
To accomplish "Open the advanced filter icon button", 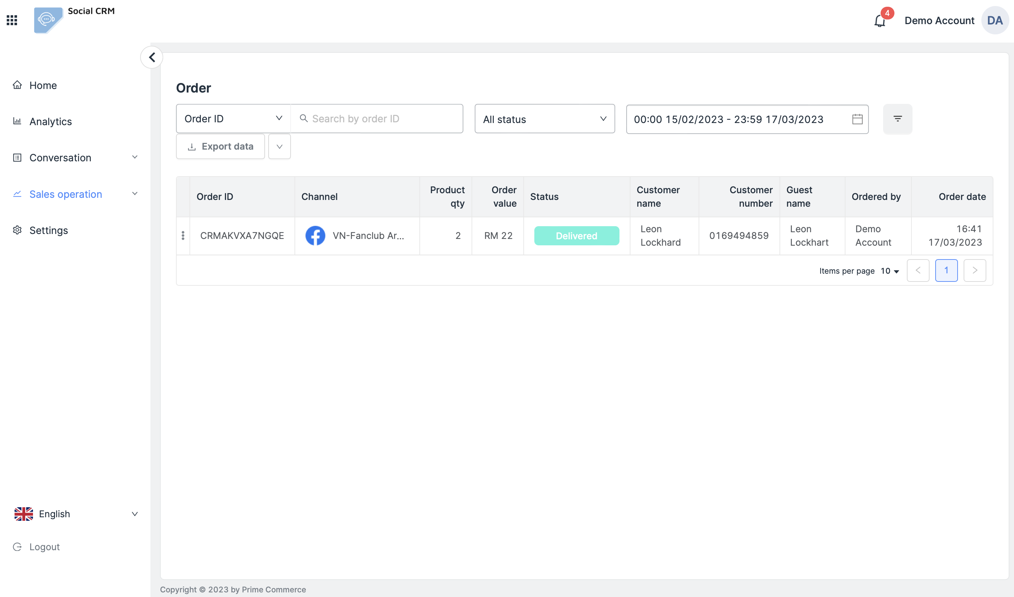I will 897,119.
